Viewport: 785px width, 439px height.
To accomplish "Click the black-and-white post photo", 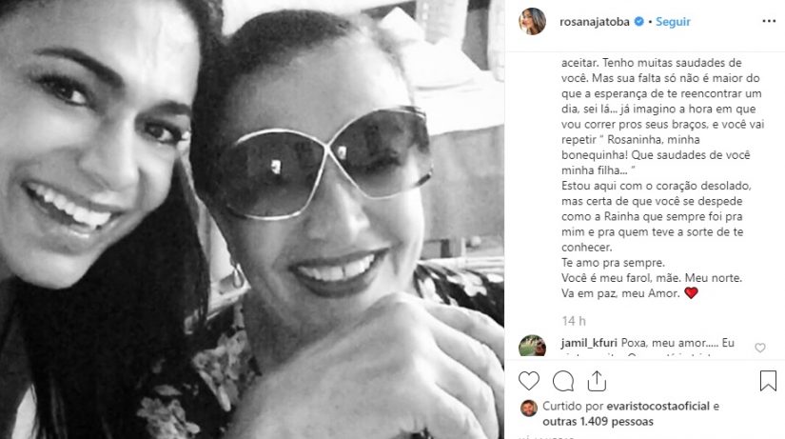I will (x=252, y=219).
